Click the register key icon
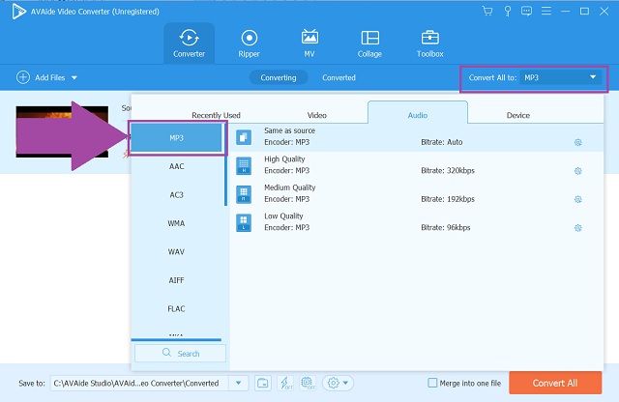The height and width of the screenshot is (402, 619). [x=508, y=11]
